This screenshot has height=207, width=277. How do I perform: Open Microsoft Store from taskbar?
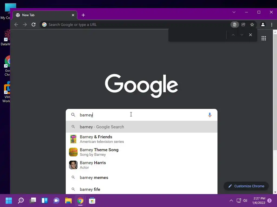(x=92, y=201)
